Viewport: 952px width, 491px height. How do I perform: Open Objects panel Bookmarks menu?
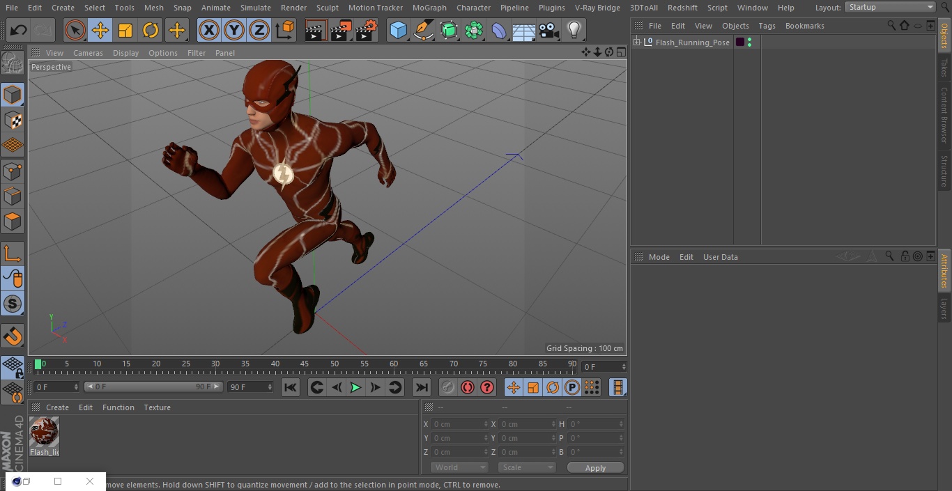pos(804,26)
